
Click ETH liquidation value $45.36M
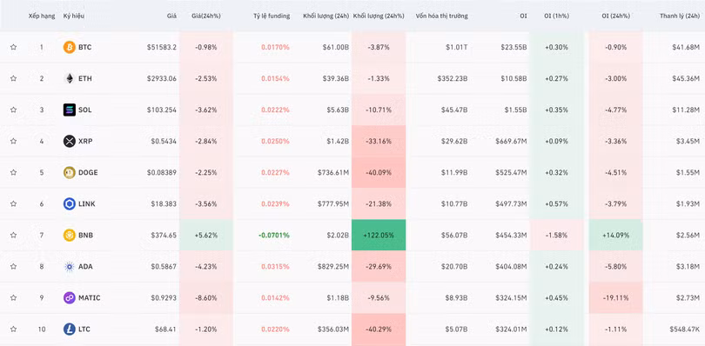686,78
